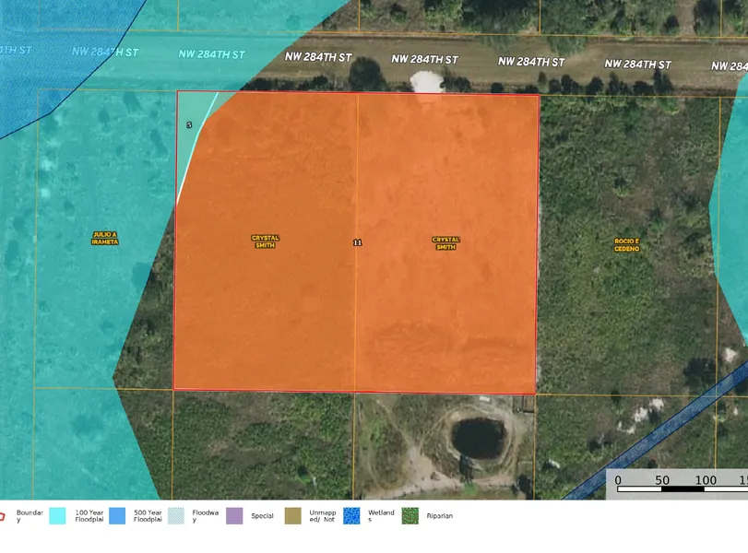This screenshot has height=553, width=748.
Task: Select the right Crystal Smith parcel label
Action: [445, 243]
